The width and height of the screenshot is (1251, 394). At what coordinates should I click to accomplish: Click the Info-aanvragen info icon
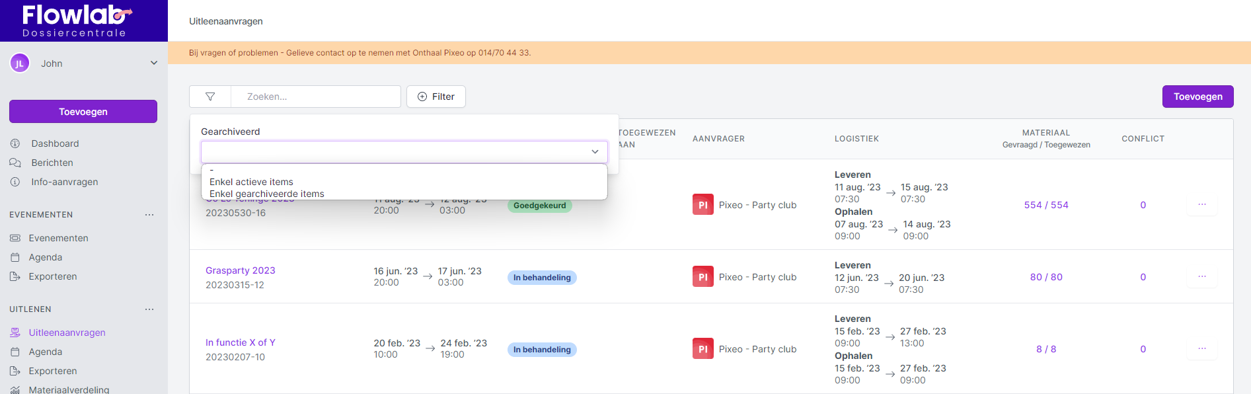tap(15, 182)
